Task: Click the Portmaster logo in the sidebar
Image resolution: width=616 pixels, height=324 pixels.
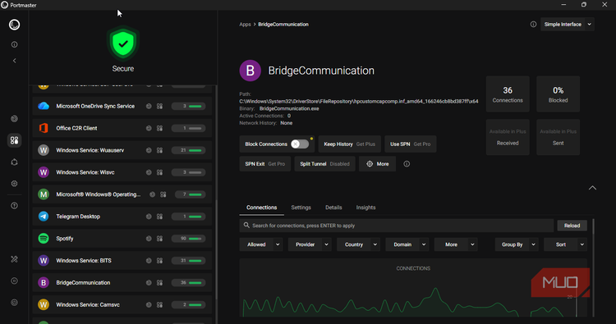Action: click(14, 25)
